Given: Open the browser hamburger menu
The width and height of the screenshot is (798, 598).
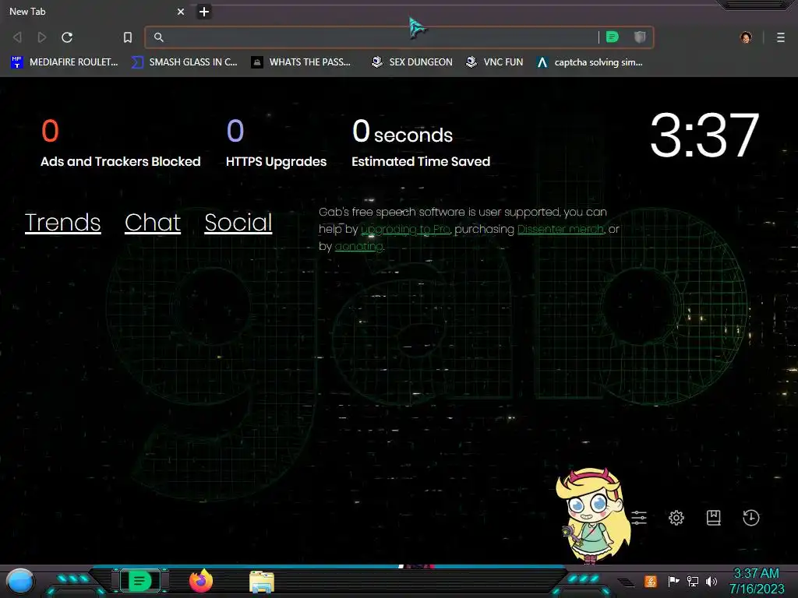Looking at the screenshot, I should [781, 37].
